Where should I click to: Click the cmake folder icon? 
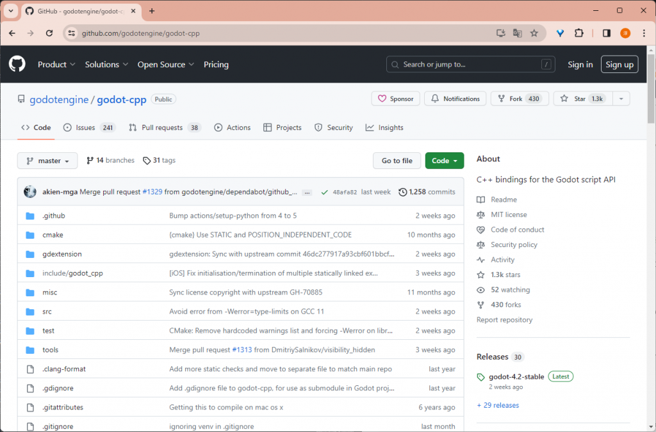(30, 236)
